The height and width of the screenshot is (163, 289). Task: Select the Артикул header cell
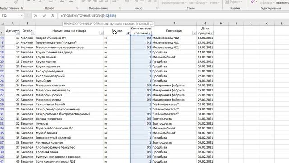pyautogui.click(x=12, y=31)
